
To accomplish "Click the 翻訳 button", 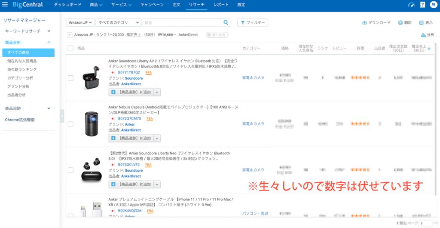I will point(405,22).
